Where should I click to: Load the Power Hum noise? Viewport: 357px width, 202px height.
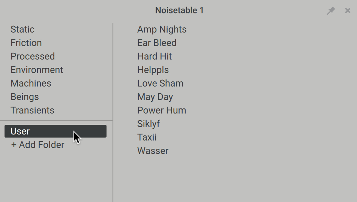(x=162, y=110)
